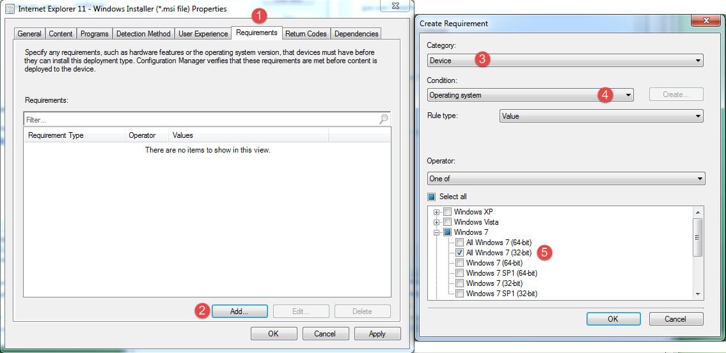Click the disabled Edit... button

click(x=301, y=312)
